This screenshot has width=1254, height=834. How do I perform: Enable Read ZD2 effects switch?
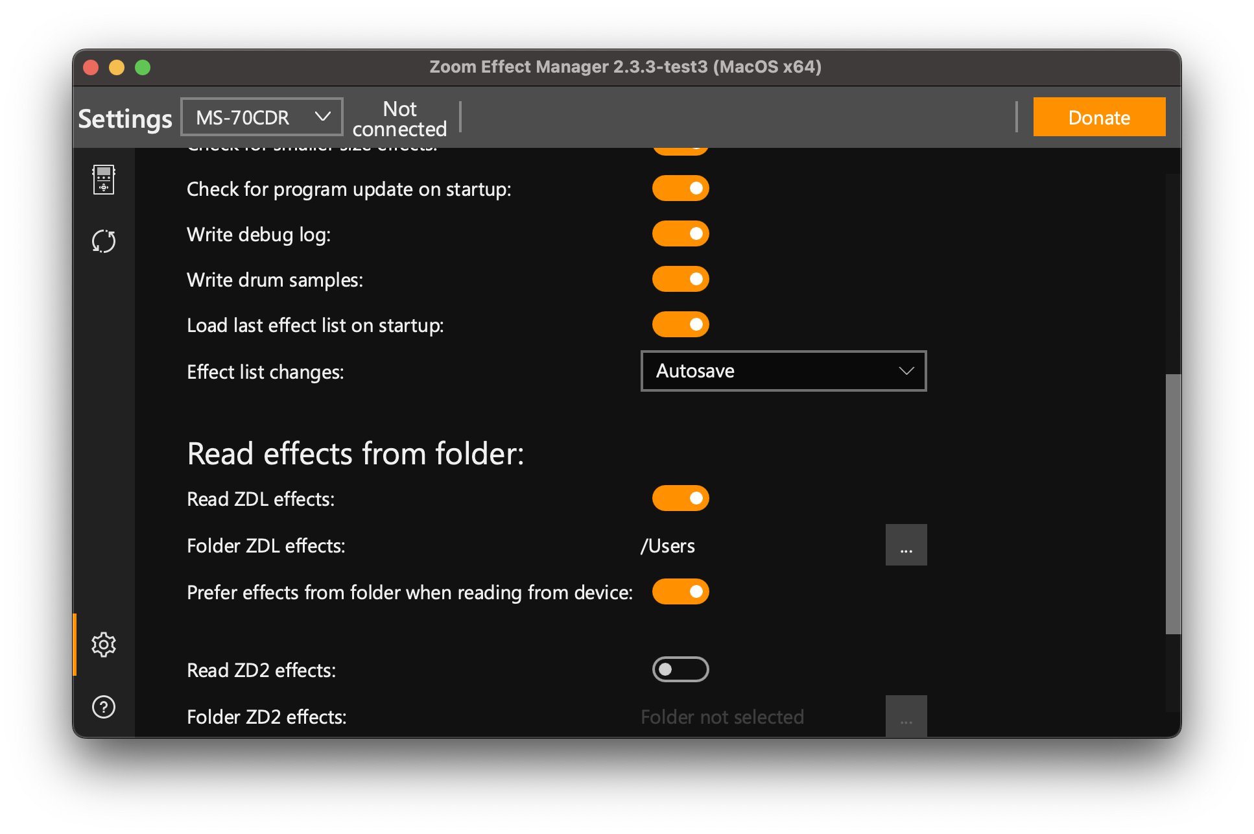[x=681, y=670]
